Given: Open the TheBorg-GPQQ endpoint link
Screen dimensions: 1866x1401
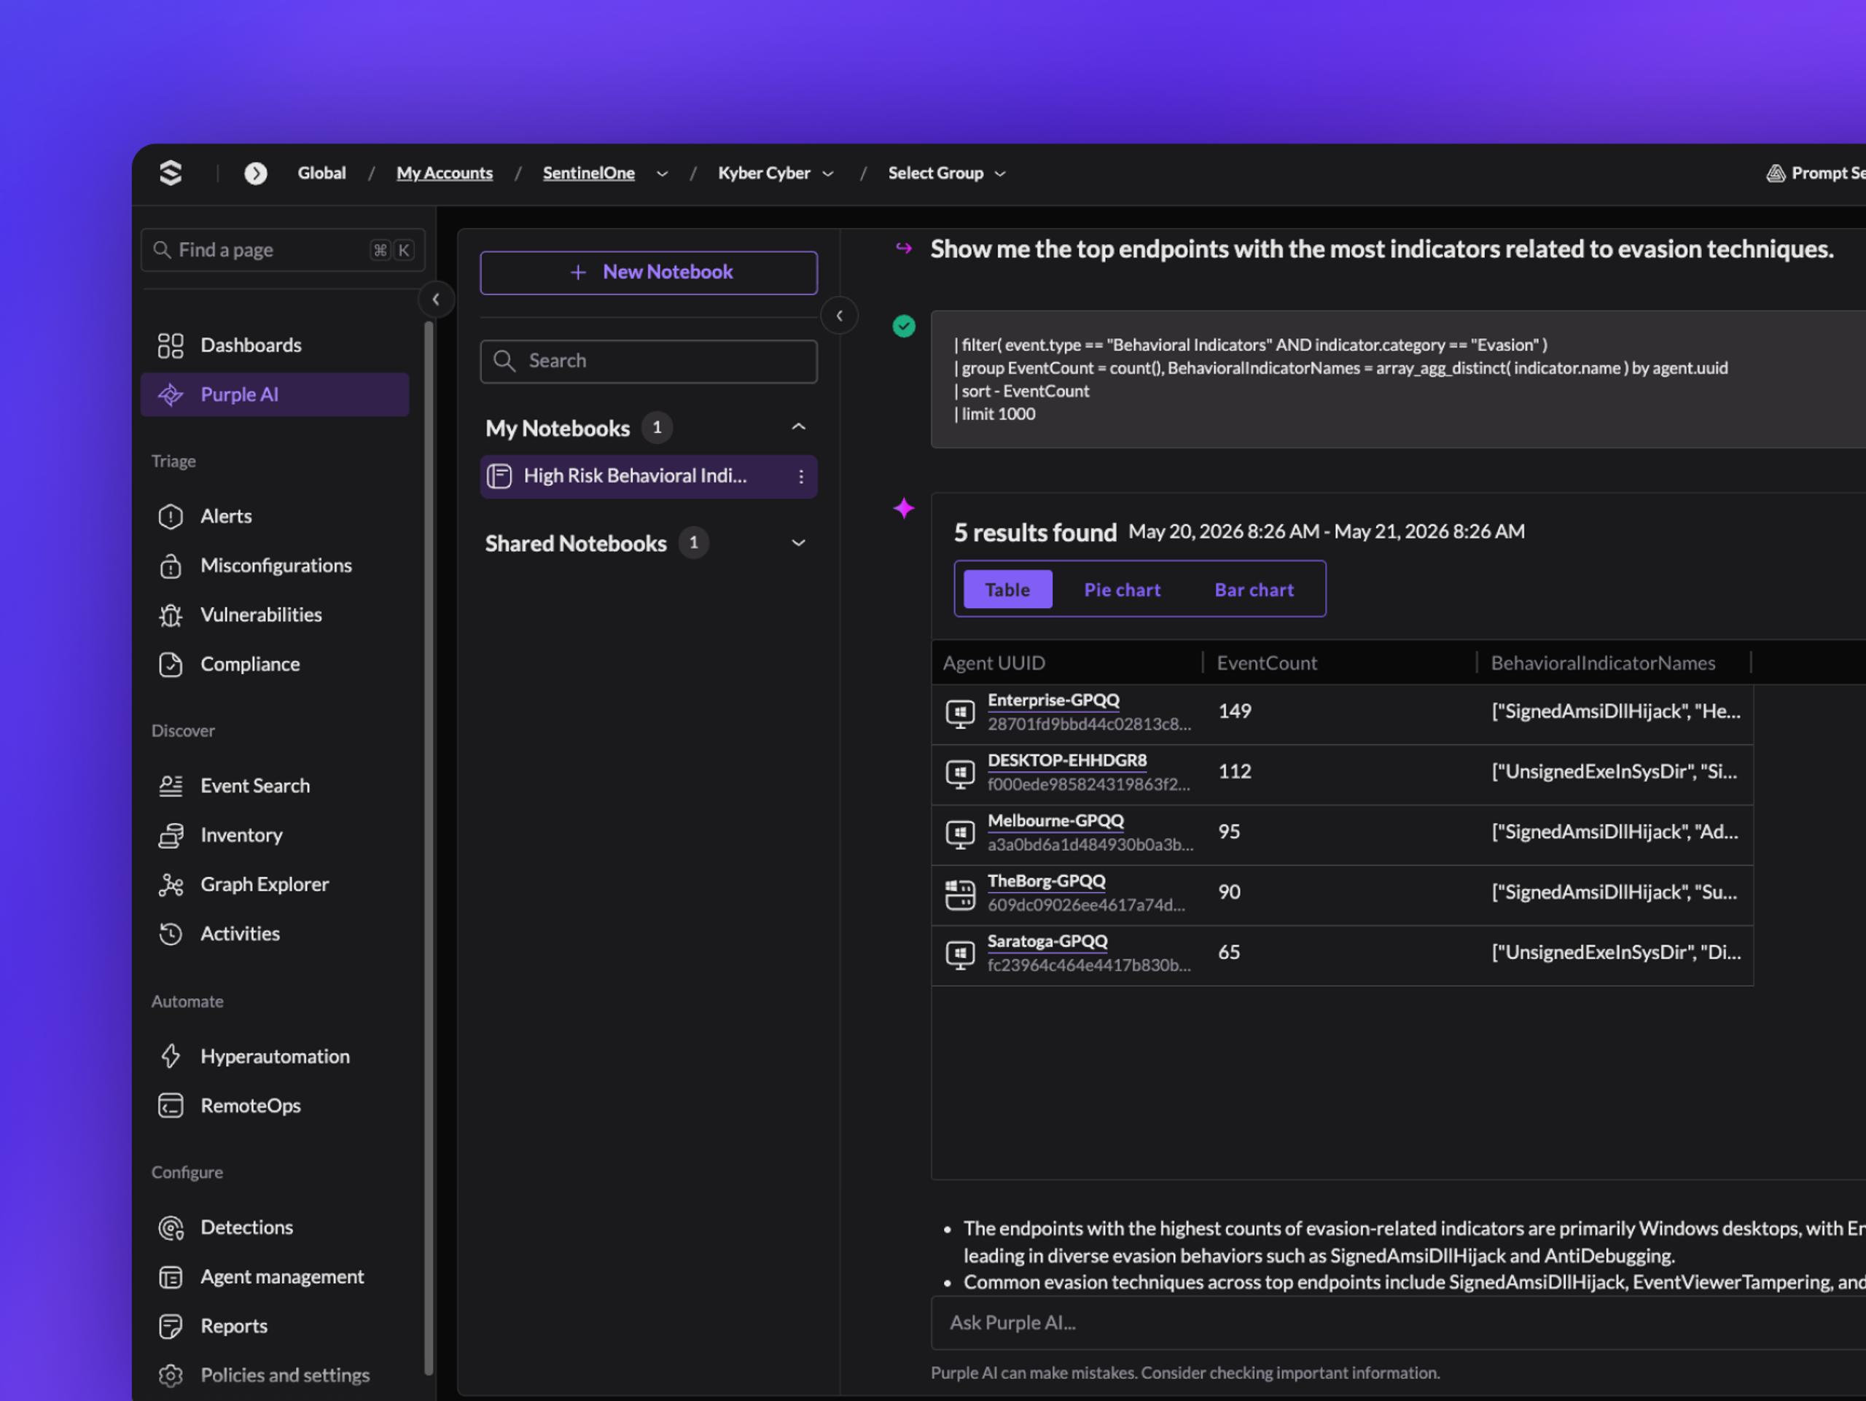Looking at the screenshot, I should click(1046, 881).
